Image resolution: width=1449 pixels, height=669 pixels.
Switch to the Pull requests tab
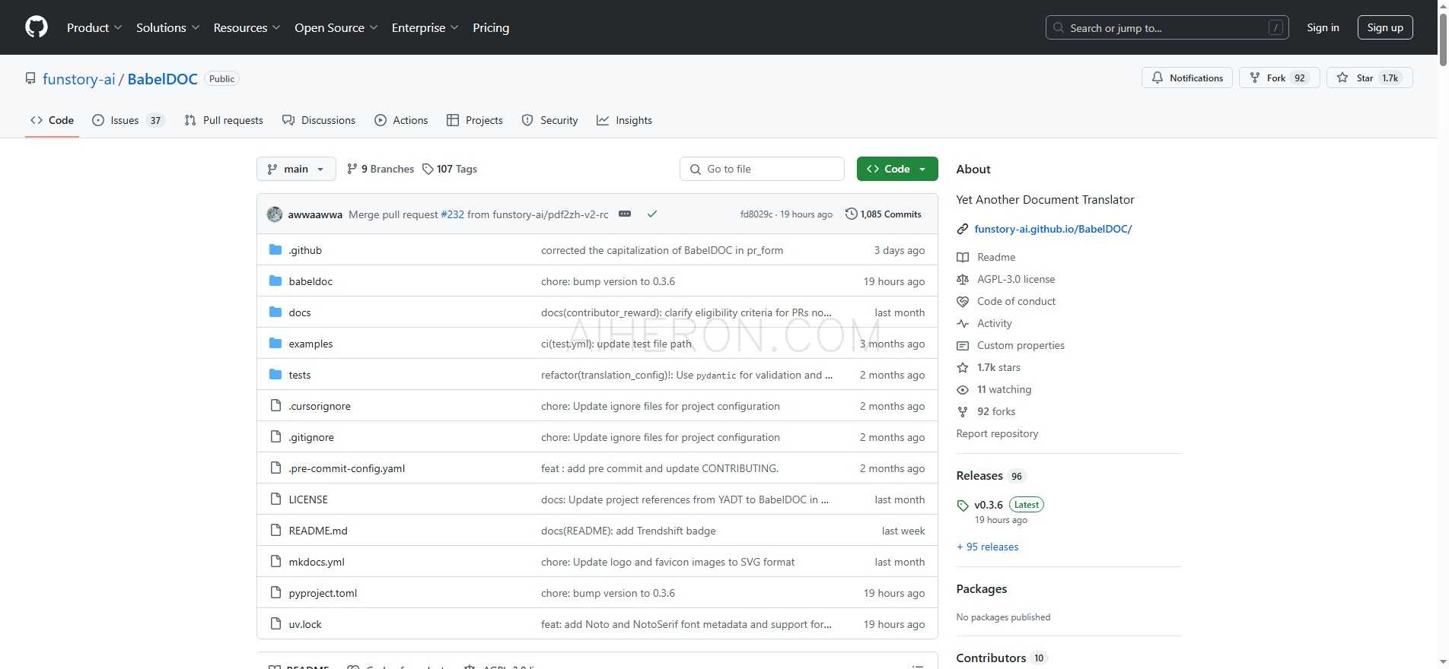[x=224, y=120]
